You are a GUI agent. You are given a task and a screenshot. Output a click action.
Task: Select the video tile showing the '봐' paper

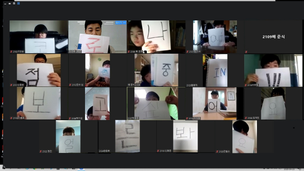tap(186, 136)
